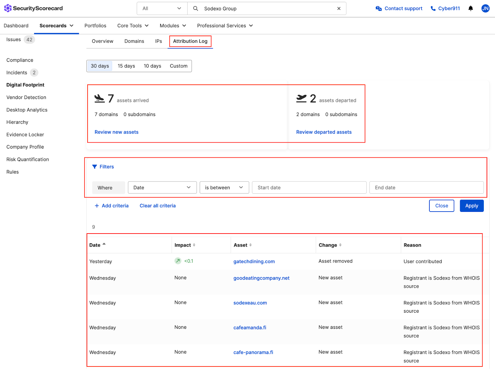The image size is (495, 369).
Task: Click the assets departed plane icon
Action: click(x=301, y=99)
